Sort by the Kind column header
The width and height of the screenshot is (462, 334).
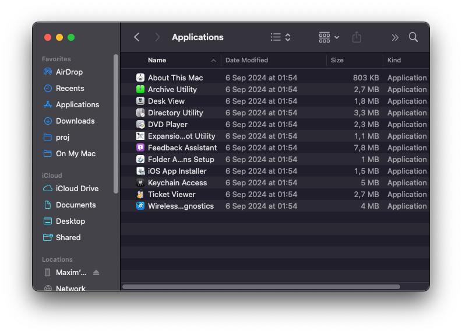(x=394, y=60)
